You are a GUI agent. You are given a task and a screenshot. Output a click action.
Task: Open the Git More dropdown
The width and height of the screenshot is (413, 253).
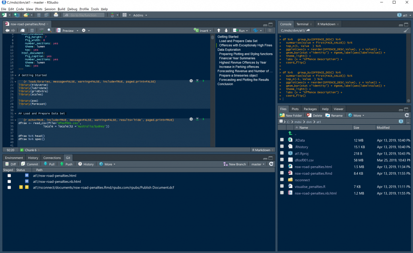107,164
